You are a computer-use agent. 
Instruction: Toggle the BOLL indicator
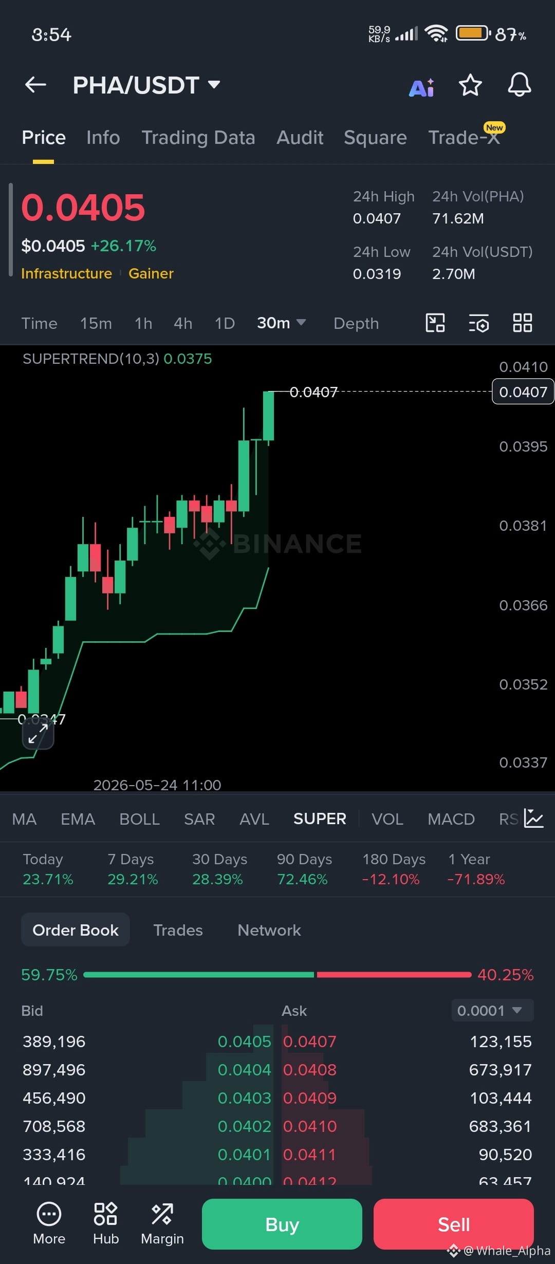point(139,819)
